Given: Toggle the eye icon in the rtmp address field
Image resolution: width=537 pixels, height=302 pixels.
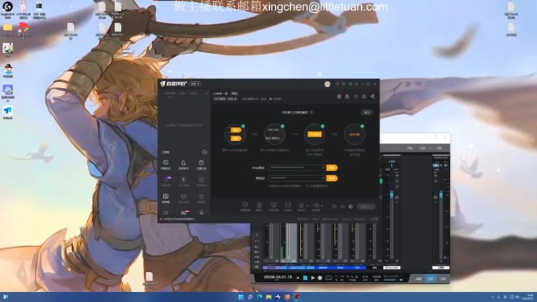Looking at the screenshot, I should click(x=324, y=168).
